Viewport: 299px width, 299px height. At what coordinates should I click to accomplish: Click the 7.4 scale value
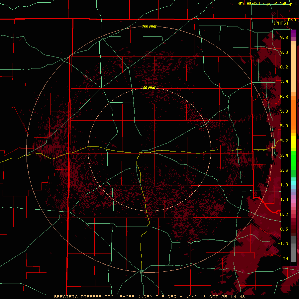[x=284, y=82]
